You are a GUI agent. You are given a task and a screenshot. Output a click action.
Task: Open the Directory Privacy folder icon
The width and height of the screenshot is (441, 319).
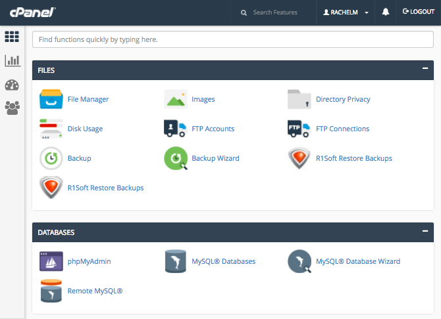(299, 99)
